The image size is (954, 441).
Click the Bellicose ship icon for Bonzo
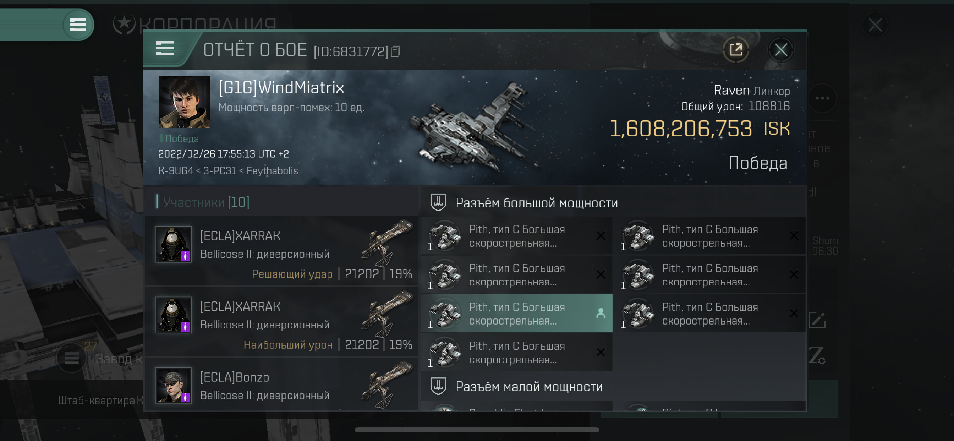[387, 385]
